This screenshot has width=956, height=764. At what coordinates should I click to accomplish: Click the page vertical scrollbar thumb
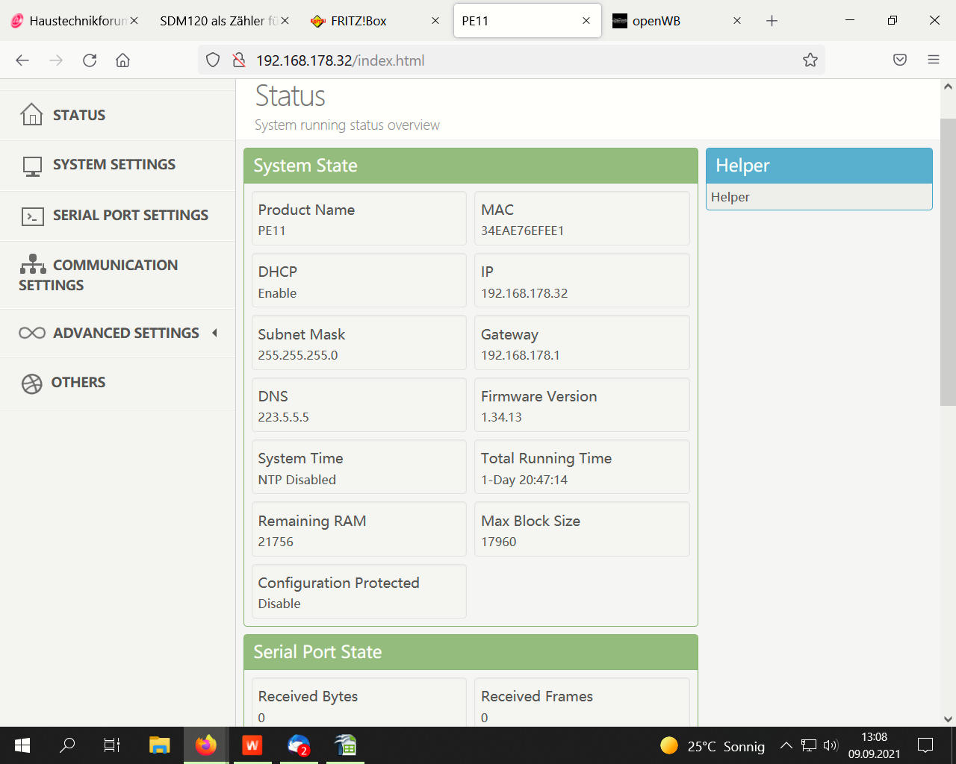tap(948, 261)
